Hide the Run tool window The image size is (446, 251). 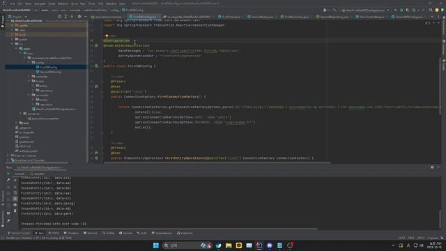(x=438, y=167)
